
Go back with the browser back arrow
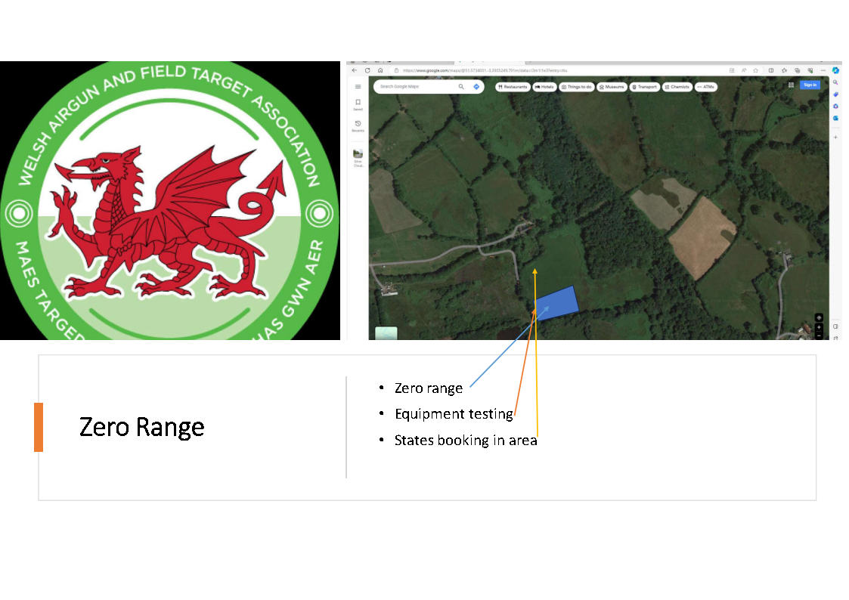(354, 70)
